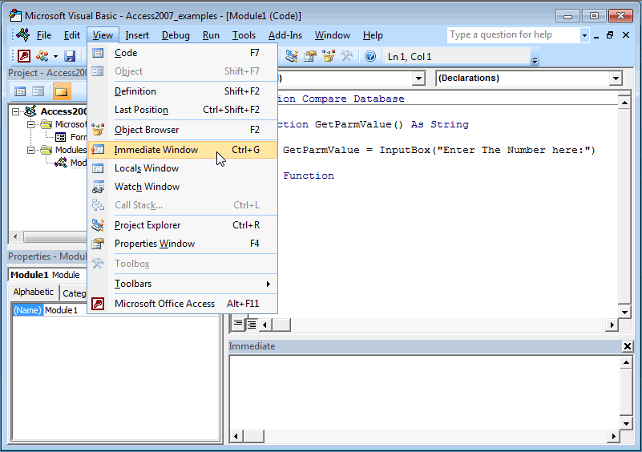The image size is (642, 452).
Task: Open the Debug menu
Action: coord(176,35)
